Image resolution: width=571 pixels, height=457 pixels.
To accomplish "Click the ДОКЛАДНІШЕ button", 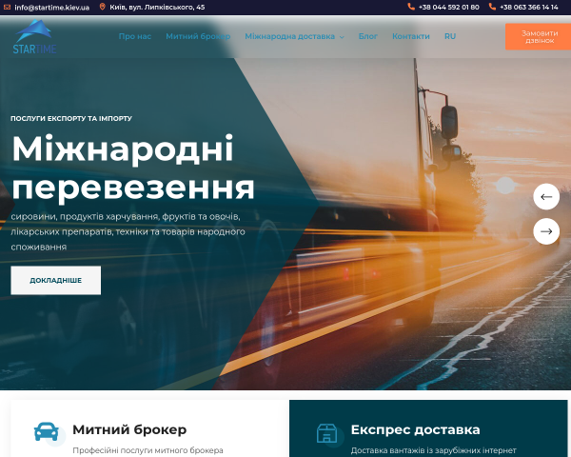I will click(56, 280).
